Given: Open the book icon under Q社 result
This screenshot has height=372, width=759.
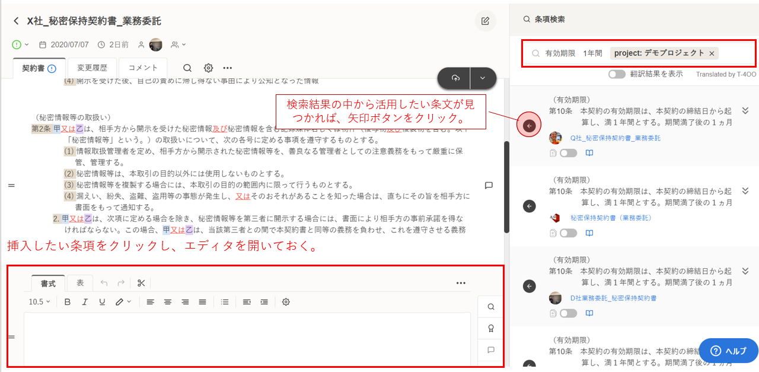Looking at the screenshot, I should (589, 153).
